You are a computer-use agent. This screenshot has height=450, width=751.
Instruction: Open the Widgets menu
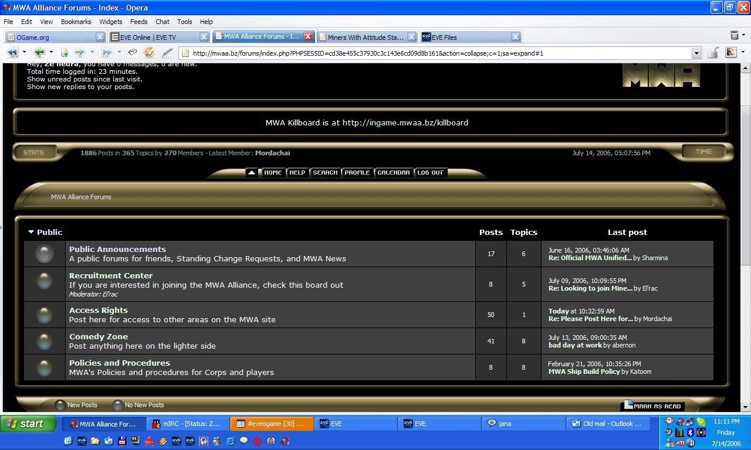(x=111, y=22)
